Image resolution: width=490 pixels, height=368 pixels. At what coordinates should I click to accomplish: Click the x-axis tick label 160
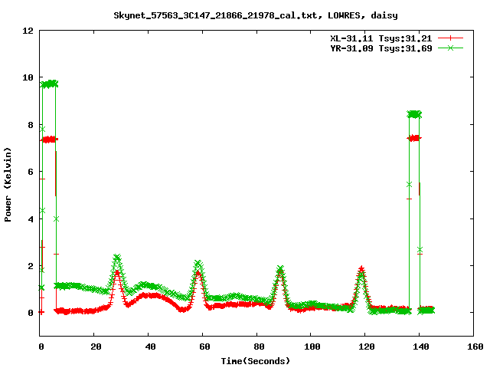tap(475, 347)
